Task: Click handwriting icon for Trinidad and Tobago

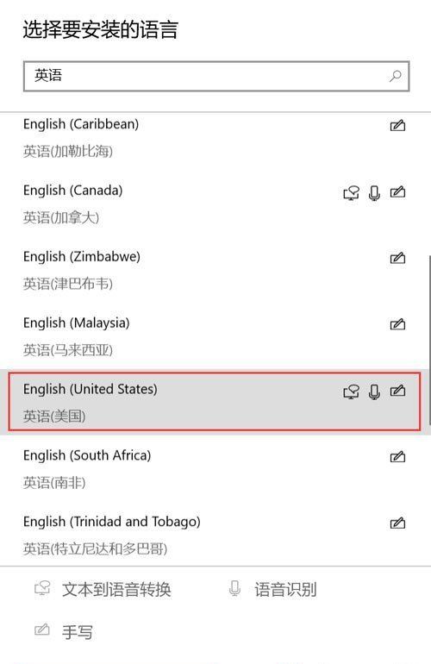Action: pyautogui.click(x=397, y=523)
